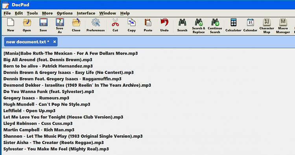Open the Tools menu
Image resolution: width=295 pixels, height=155 pixels.
pyautogui.click(x=32, y=13)
